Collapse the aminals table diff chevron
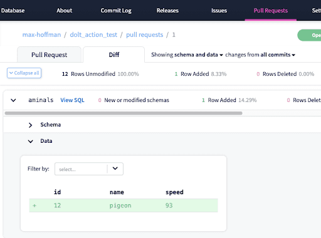Viewport: 321px width, 238px height. (13, 100)
